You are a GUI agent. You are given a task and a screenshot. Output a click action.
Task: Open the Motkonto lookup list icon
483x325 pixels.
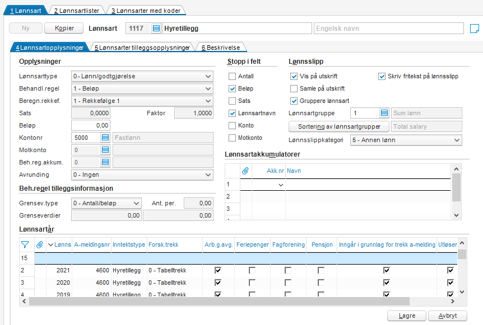pyautogui.click(x=105, y=150)
